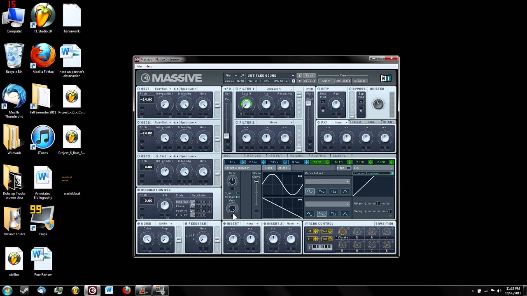Open Mozilla Firefox desktop icon

(43, 59)
